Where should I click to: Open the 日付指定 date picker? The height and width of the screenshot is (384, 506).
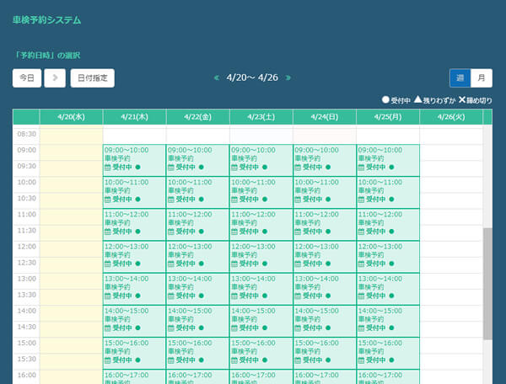[92, 77]
